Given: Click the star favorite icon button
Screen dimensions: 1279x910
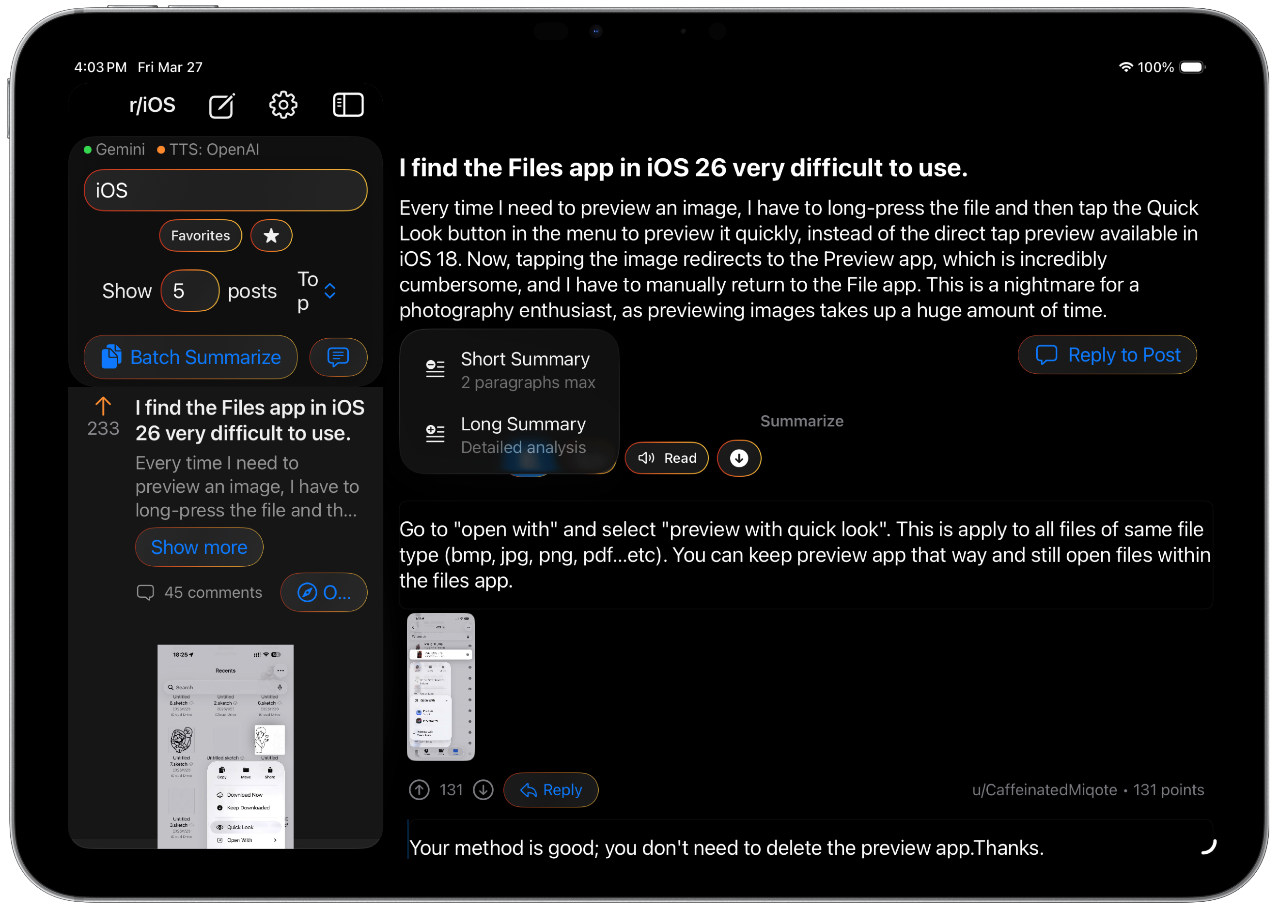Looking at the screenshot, I should (271, 235).
